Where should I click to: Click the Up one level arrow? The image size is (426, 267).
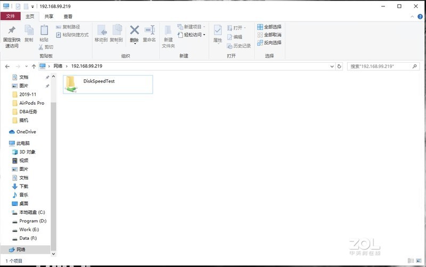pyautogui.click(x=34, y=66)
